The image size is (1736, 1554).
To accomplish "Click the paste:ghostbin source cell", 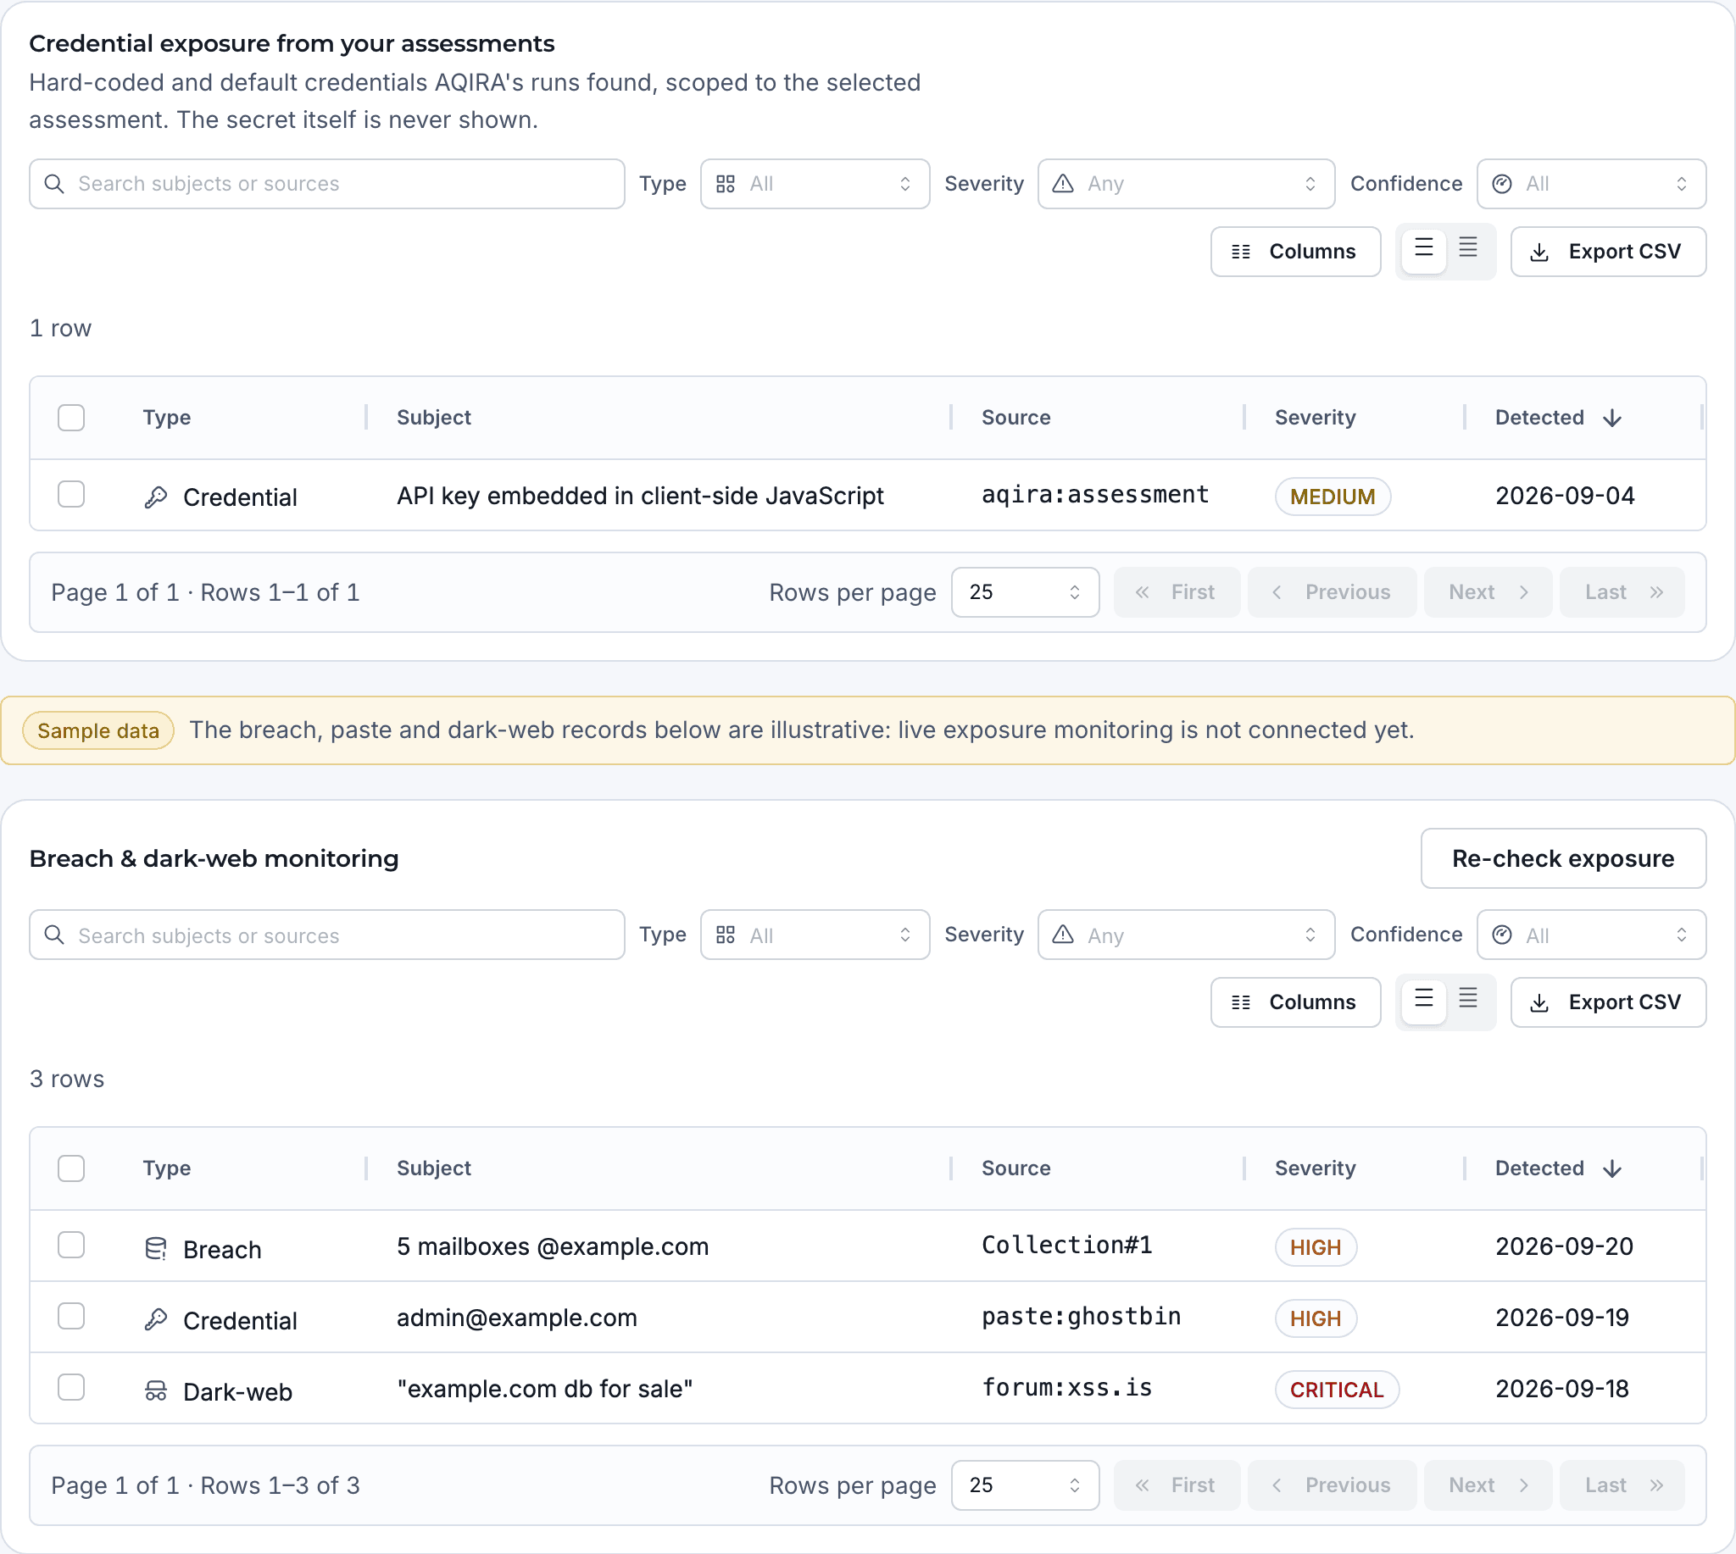I will 1081,1317.
